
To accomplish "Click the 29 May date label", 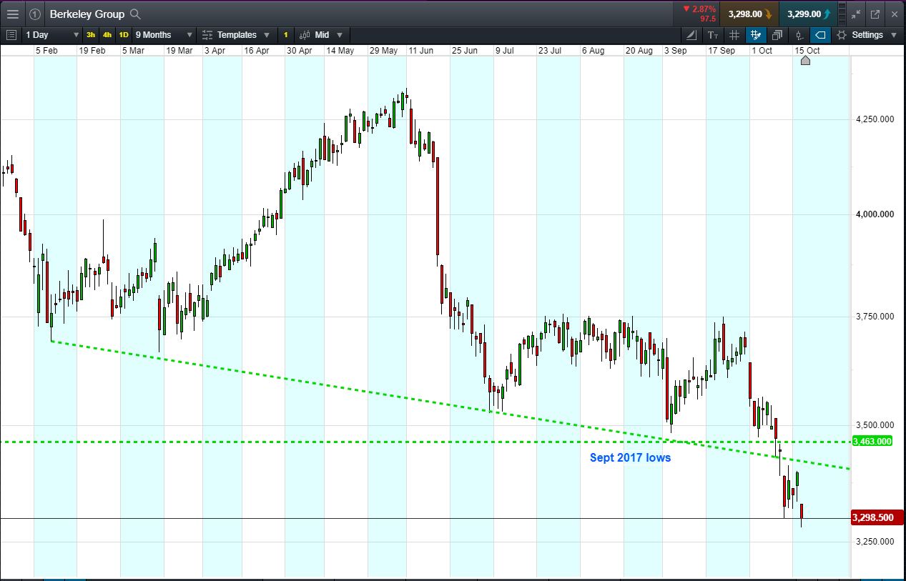I will pyautogui.click(x=383, y=51).
